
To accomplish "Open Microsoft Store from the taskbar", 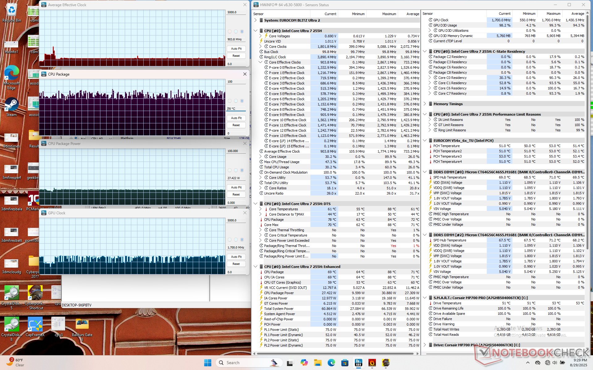I will tap(345, 363).
